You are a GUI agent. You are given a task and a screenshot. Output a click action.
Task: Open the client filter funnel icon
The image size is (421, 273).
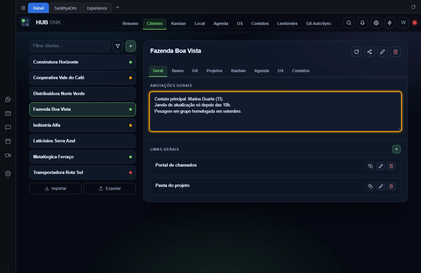[x=118, y=46]
